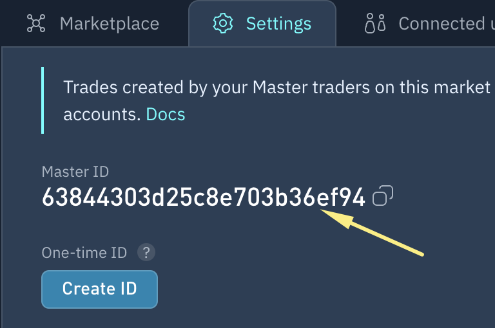495x328 pixels.
Task: Click the Master ID value 63844303d25c8e703b36ef94
Action: click(x=203, y=197)
